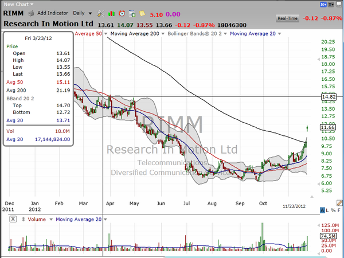Open the yellow sticky note icon
The height and width of the screenshot is (258, 344).
[x=142, y=13]
